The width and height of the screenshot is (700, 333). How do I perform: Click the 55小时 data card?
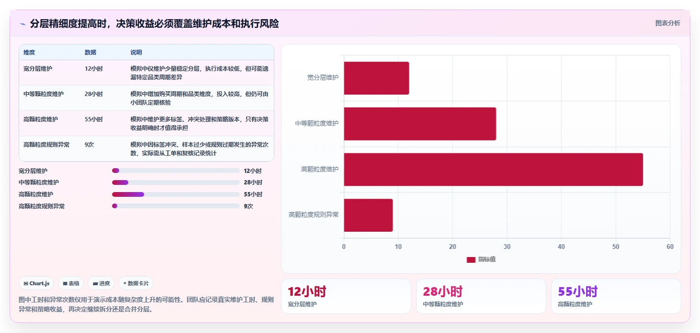(616, 296)
